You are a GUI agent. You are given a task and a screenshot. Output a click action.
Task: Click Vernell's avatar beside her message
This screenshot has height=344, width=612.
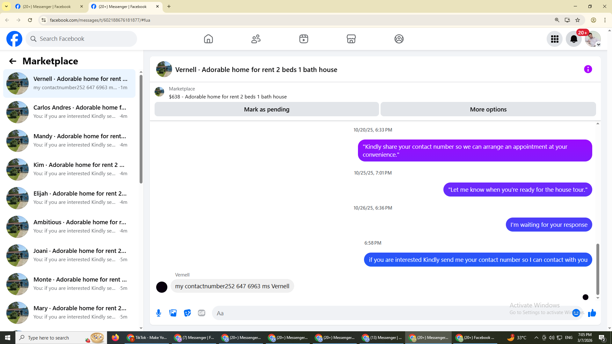click(x=162, y=287)
